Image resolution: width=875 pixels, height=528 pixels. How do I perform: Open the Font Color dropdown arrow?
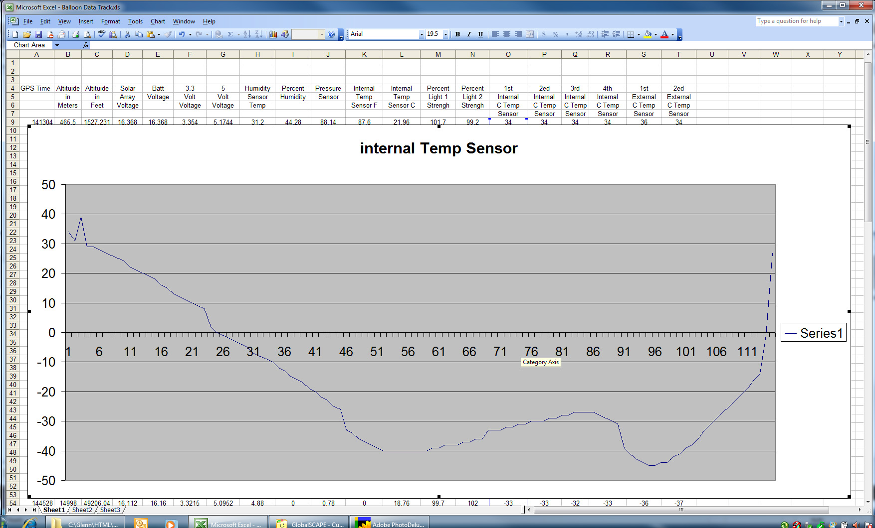click(x=672, y=34)
